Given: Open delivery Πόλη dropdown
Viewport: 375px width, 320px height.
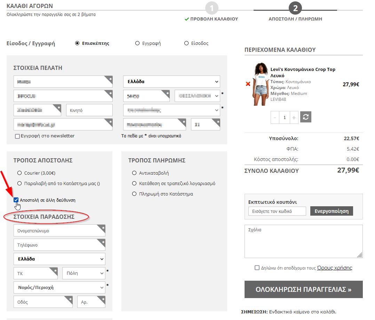Looking at the screenshot, I should [83, 273].
